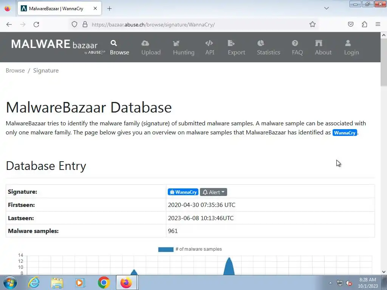Screen dimensions: 387x290
Task: Open the Windows Start button
Action: (10, 282)
